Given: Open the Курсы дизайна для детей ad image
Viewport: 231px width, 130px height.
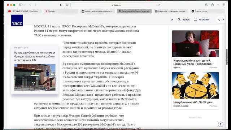Looking at the screenshot, I should pyautogui.click(x=195, y=44).
